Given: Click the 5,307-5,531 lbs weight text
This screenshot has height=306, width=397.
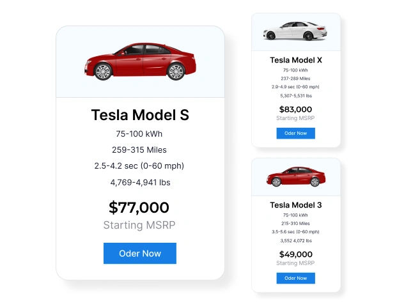Looking at the screenshot, I should 295,95.
